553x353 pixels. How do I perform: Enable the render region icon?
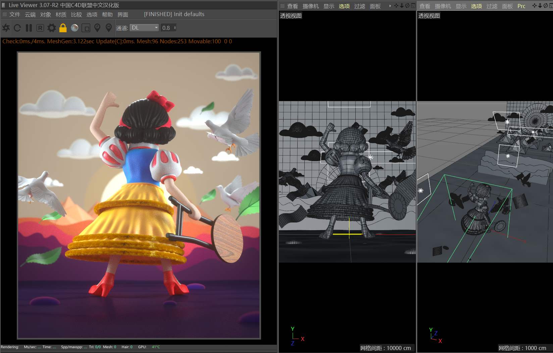click(86, 28)
